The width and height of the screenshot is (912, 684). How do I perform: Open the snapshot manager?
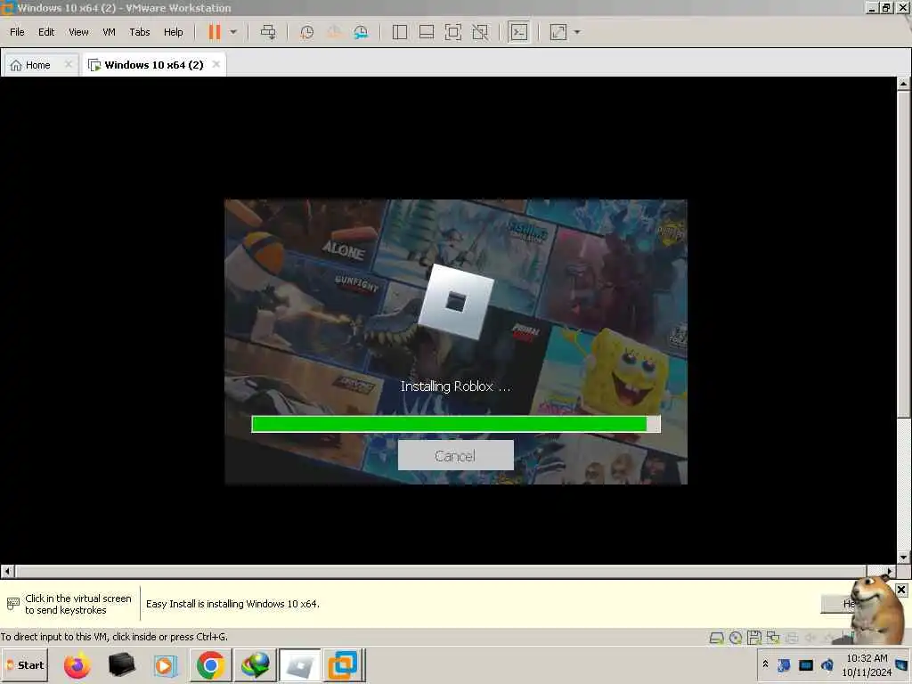click(361, 32)
